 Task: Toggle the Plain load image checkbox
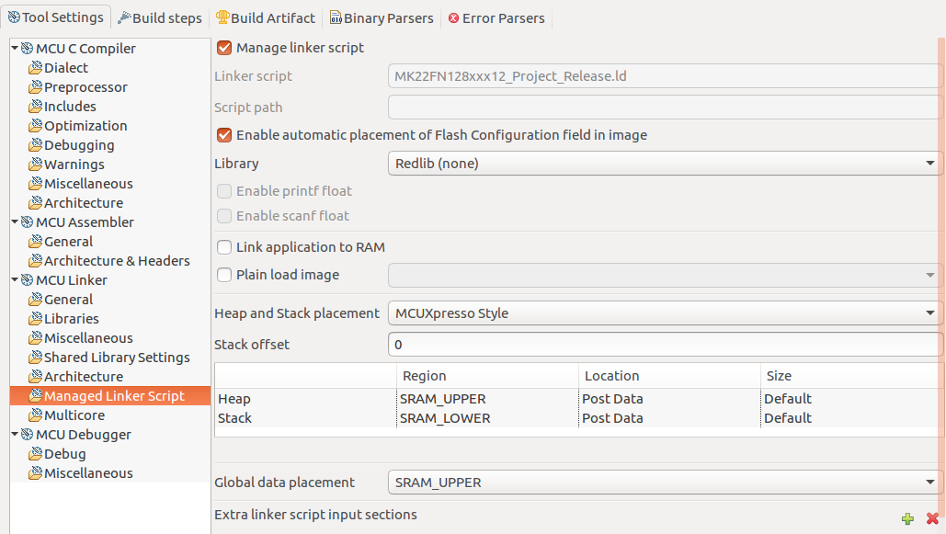pos(224,275)
